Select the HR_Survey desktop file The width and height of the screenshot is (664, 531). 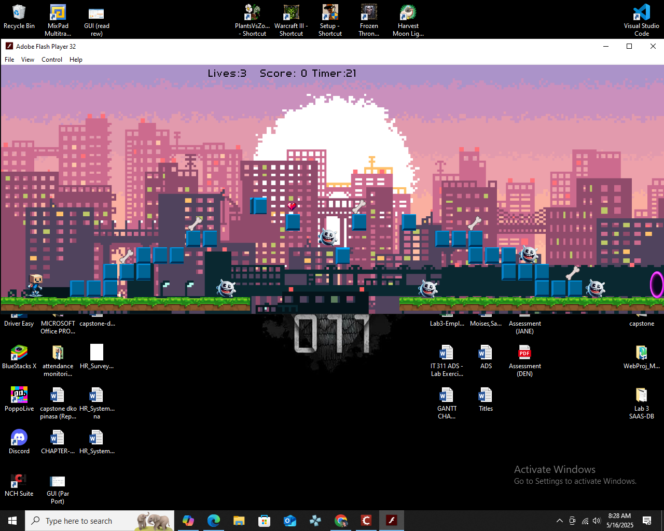tap(96, 357)
